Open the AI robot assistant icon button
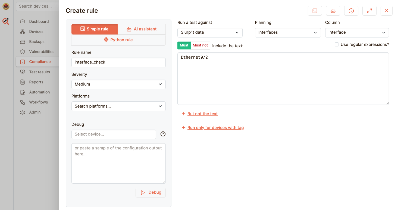 [333, 11]
